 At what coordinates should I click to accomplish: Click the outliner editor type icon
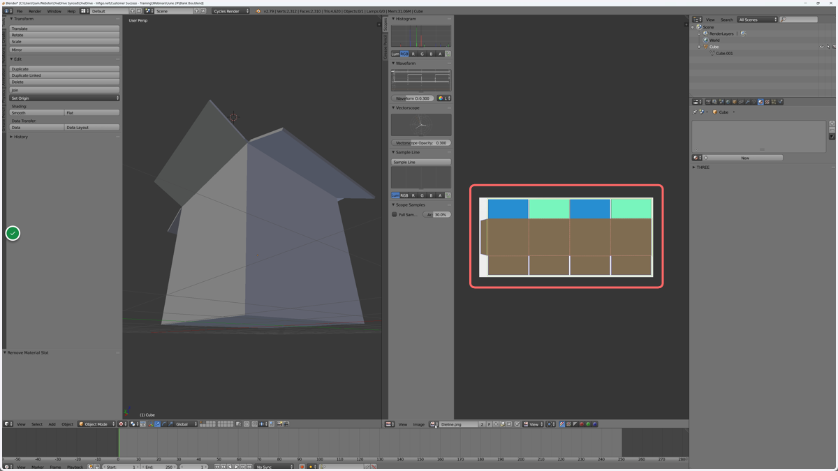tap(697, 20)
